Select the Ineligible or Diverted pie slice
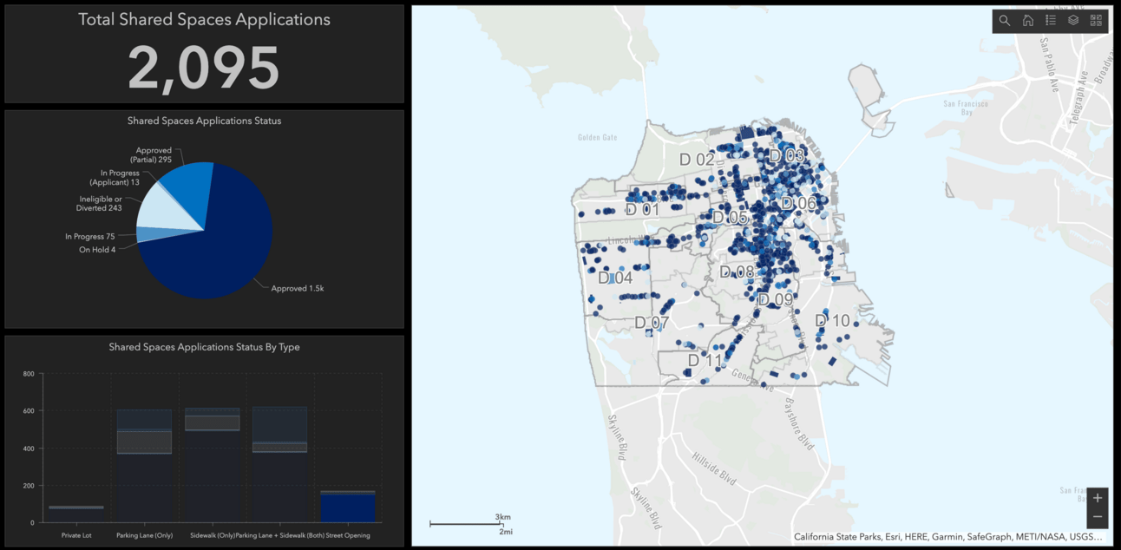 (163, 208)
